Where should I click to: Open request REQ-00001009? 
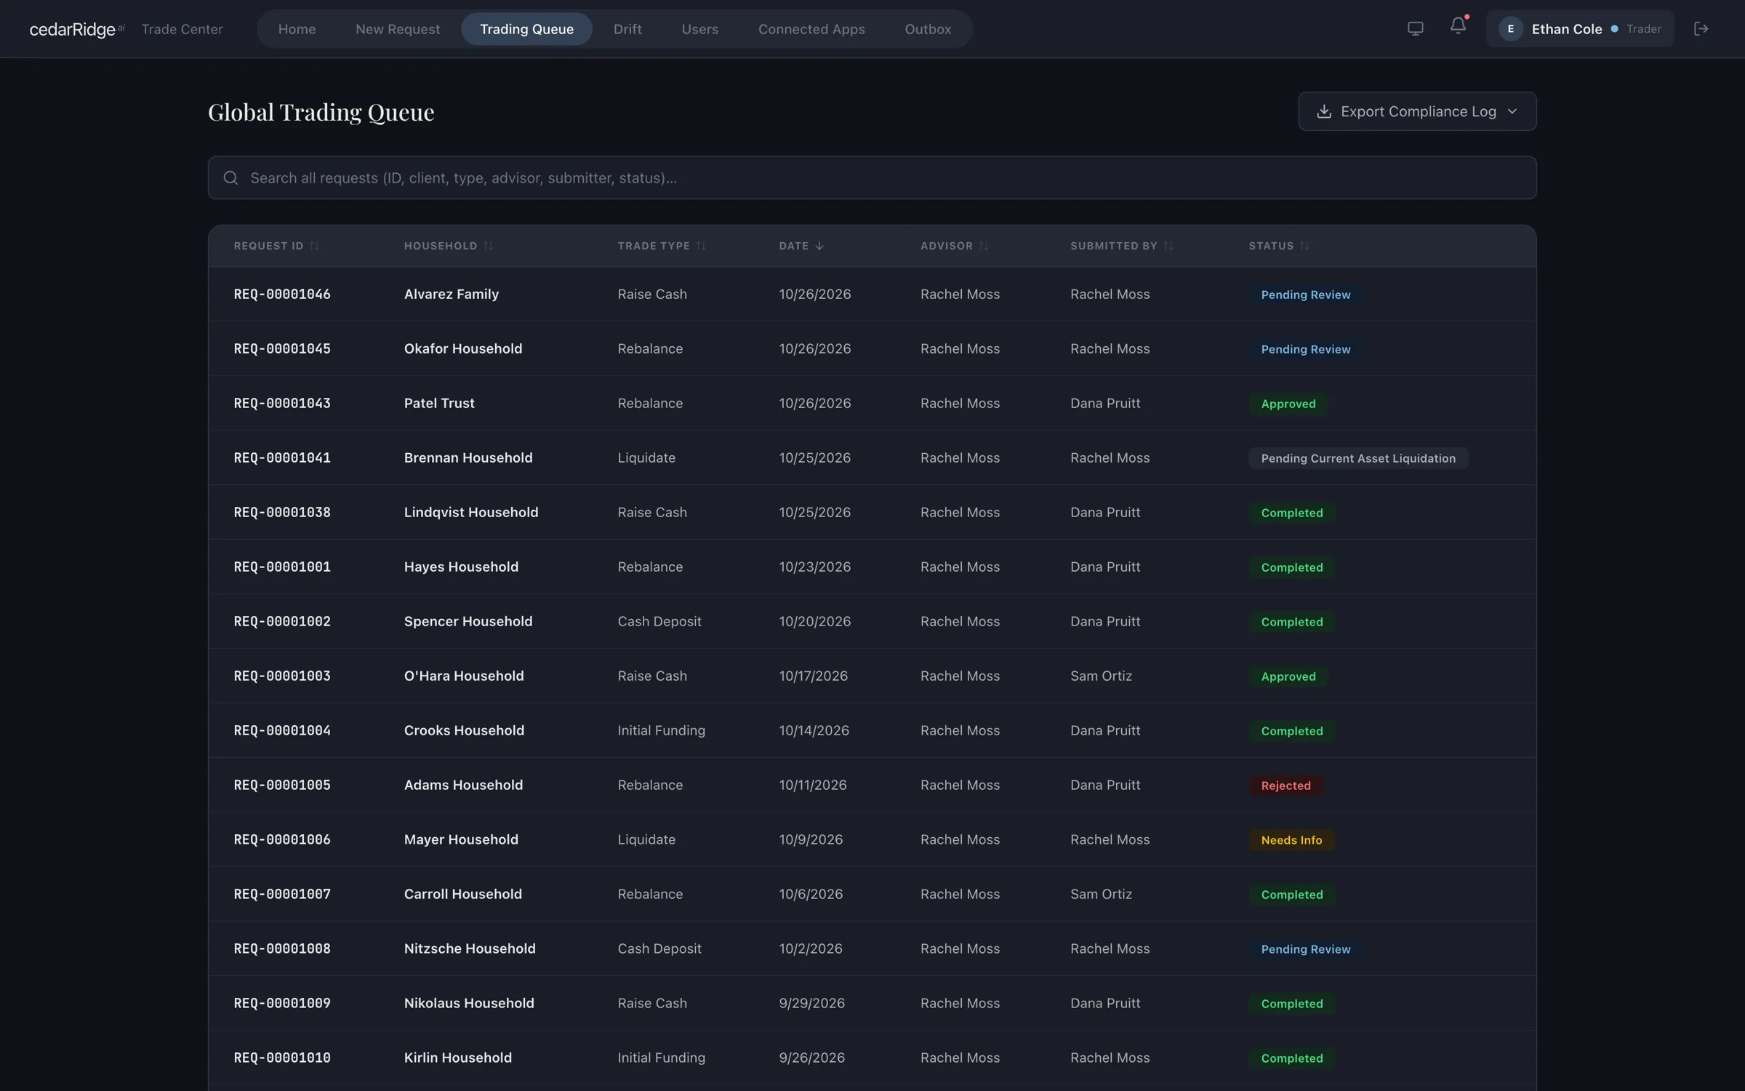[282, 1003]
